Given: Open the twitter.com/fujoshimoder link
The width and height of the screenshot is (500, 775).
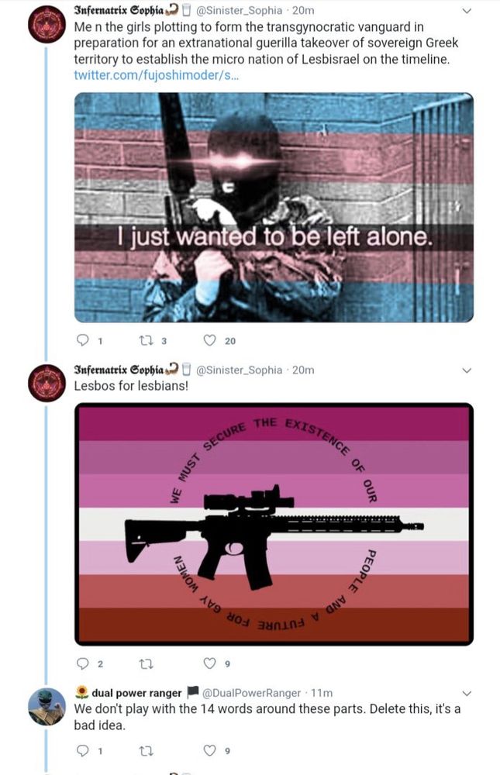Looking at the screenshot, I should click(x=157, y=75).
